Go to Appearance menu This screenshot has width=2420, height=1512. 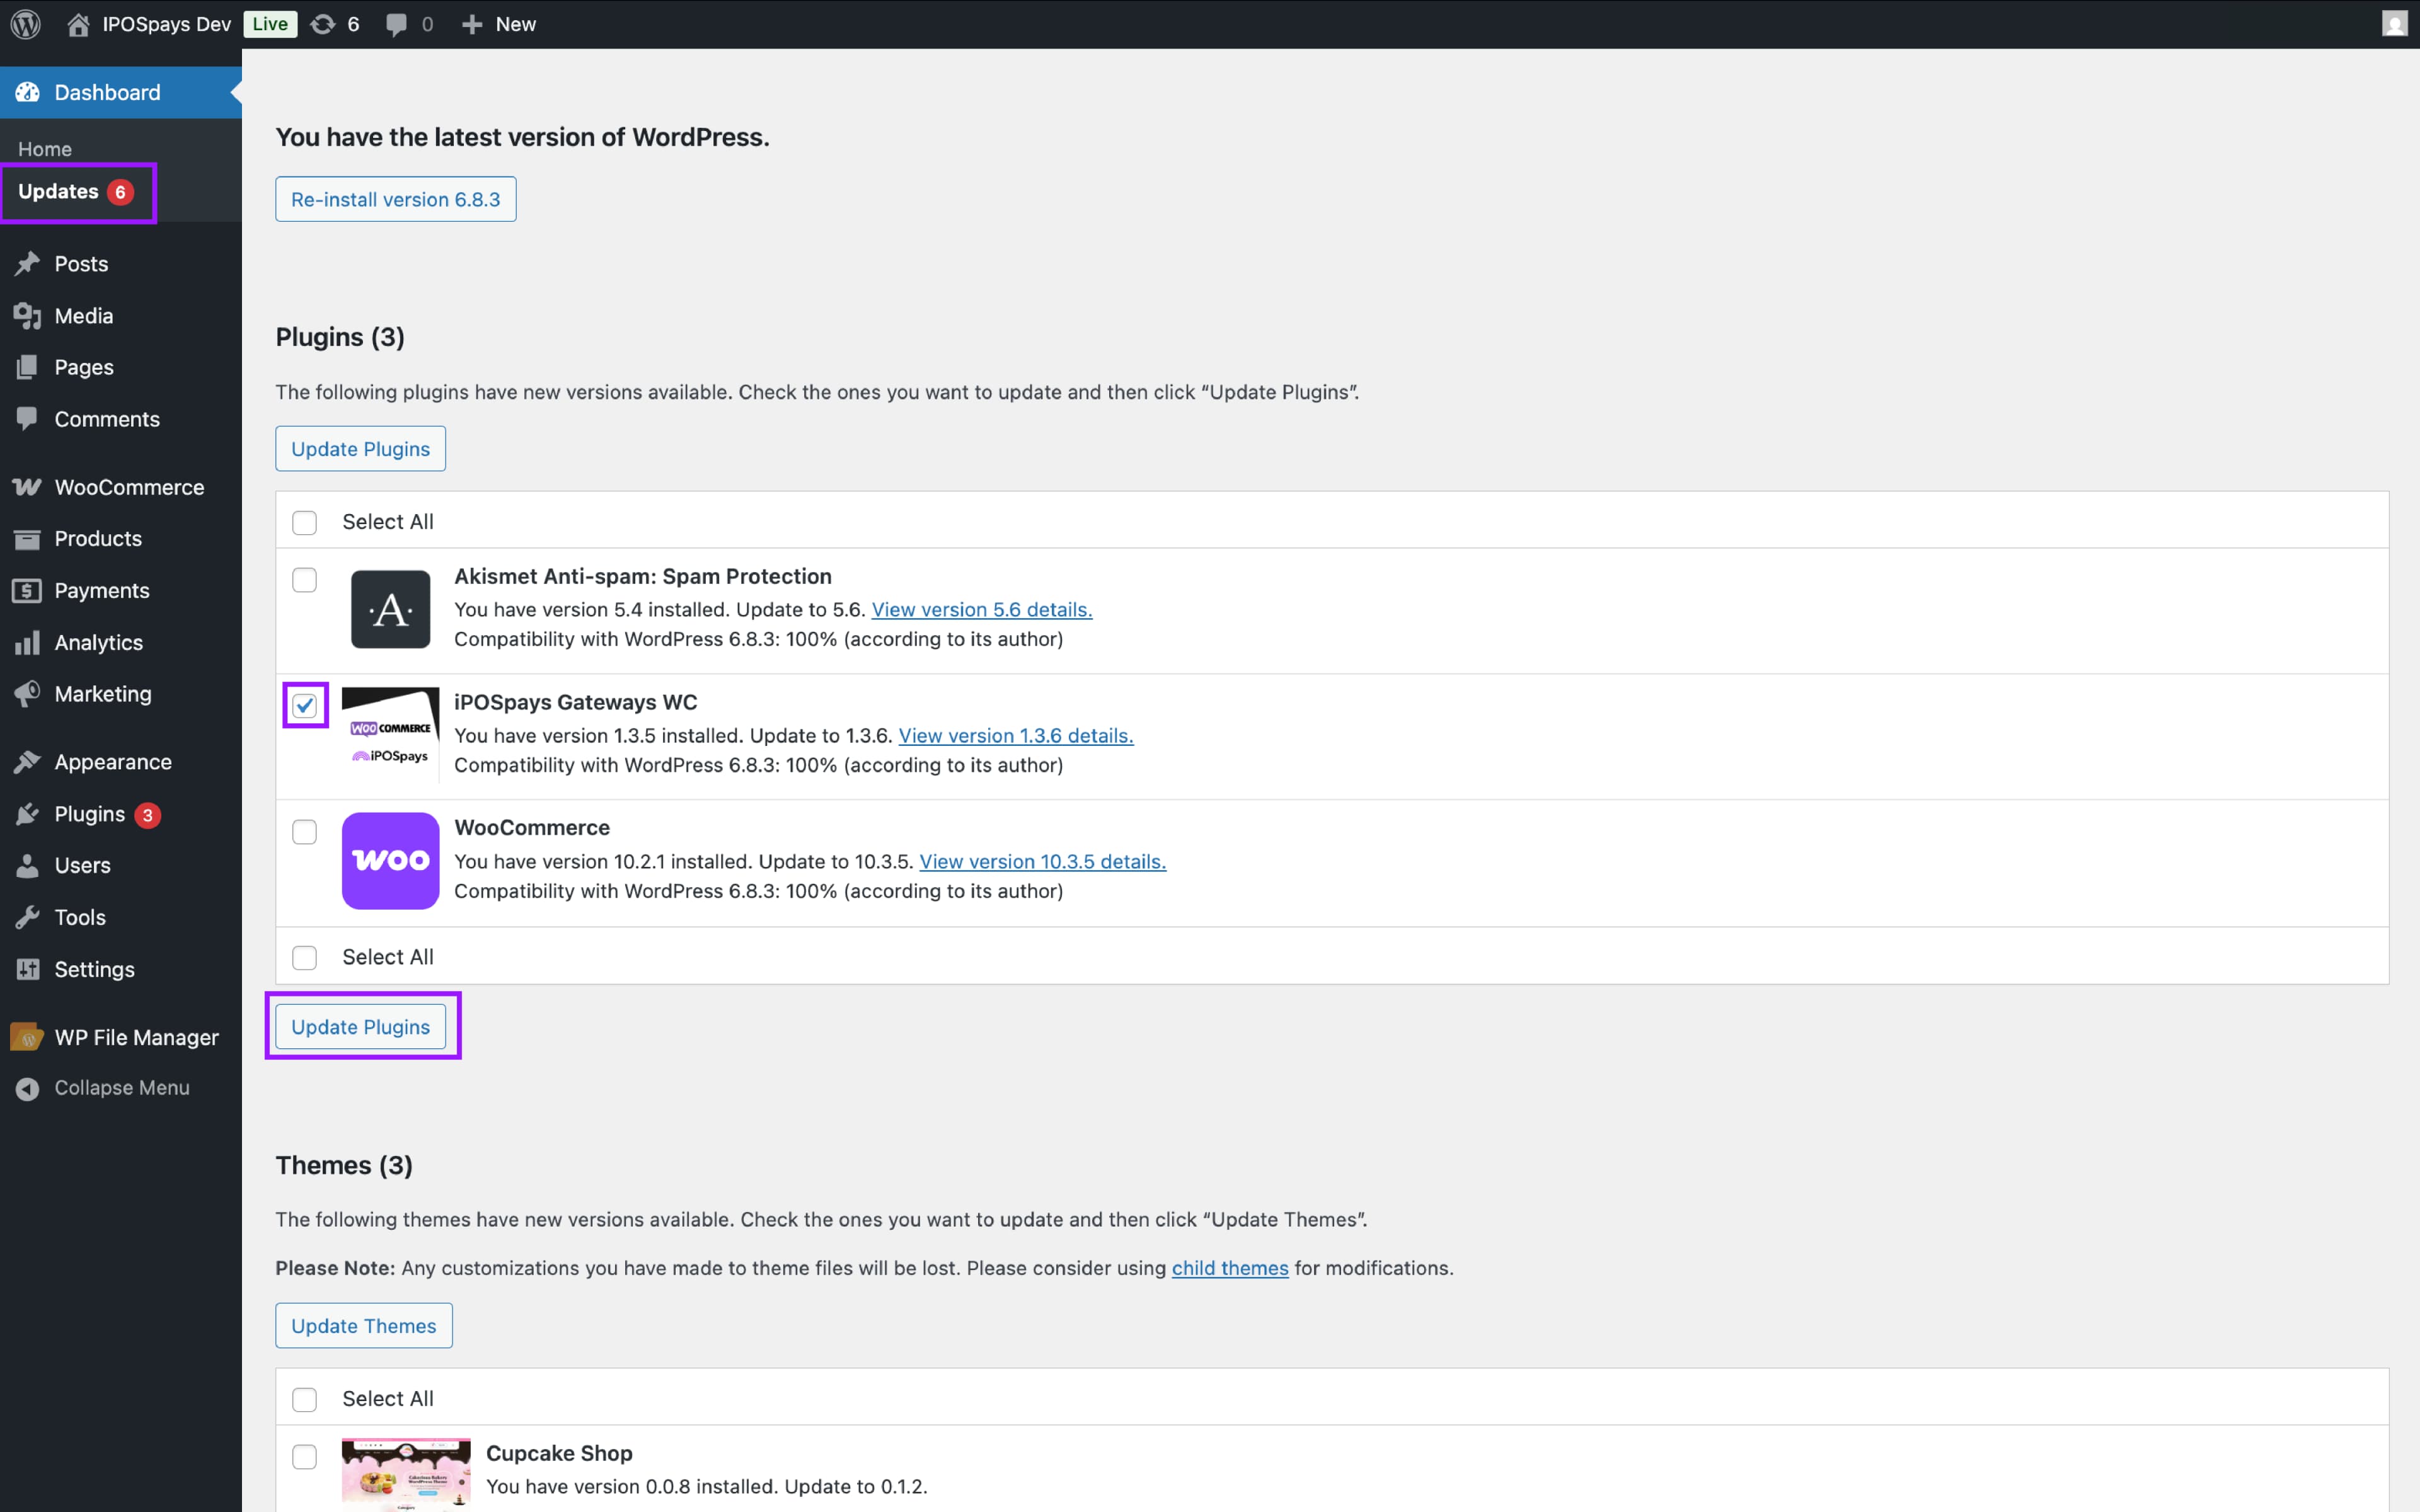coord(112,762)
